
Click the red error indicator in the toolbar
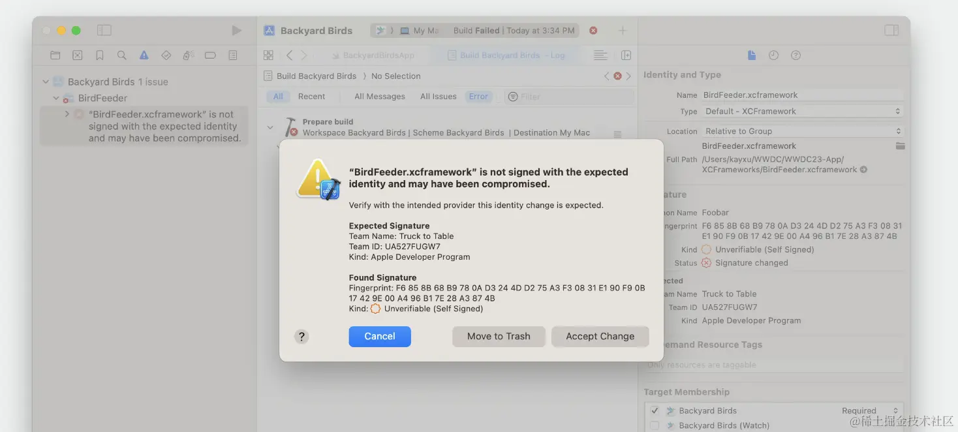tap(593, 31)
